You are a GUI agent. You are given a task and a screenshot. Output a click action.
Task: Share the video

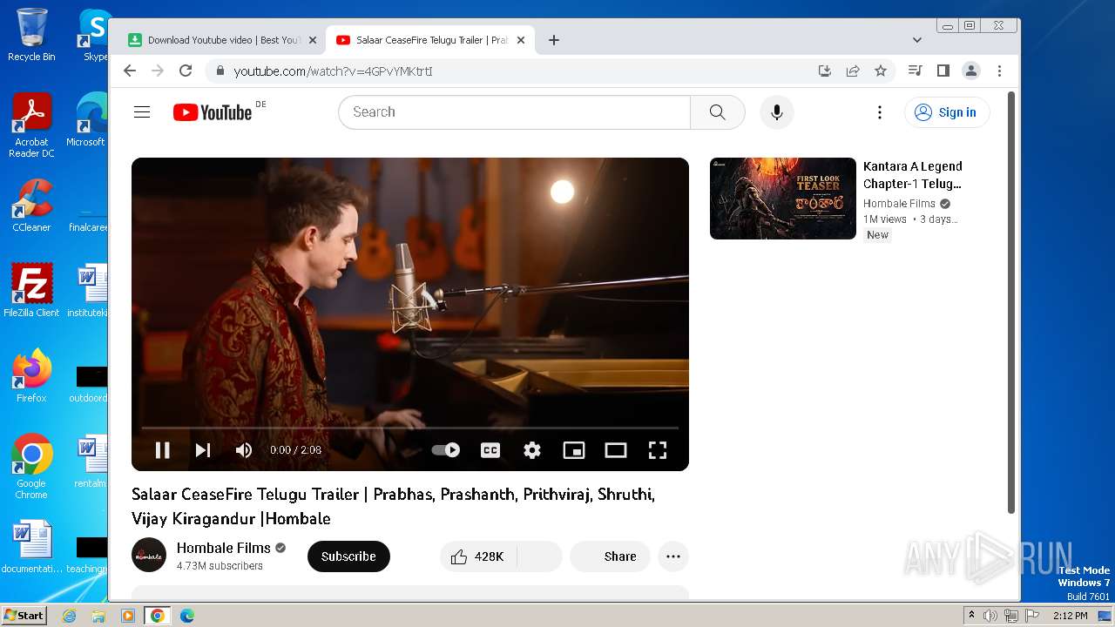(610, 556)
